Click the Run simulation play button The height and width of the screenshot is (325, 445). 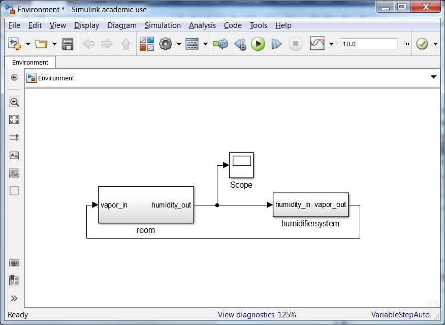click(x=258, y=44)
